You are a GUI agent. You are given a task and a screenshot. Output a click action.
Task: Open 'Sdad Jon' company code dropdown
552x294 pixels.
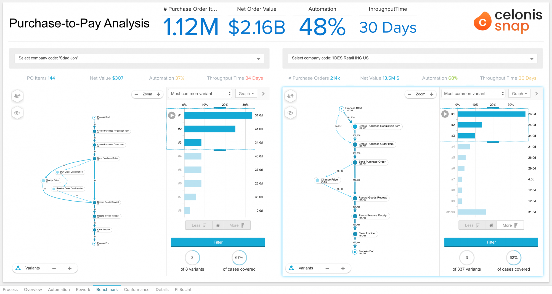point(139,58)
